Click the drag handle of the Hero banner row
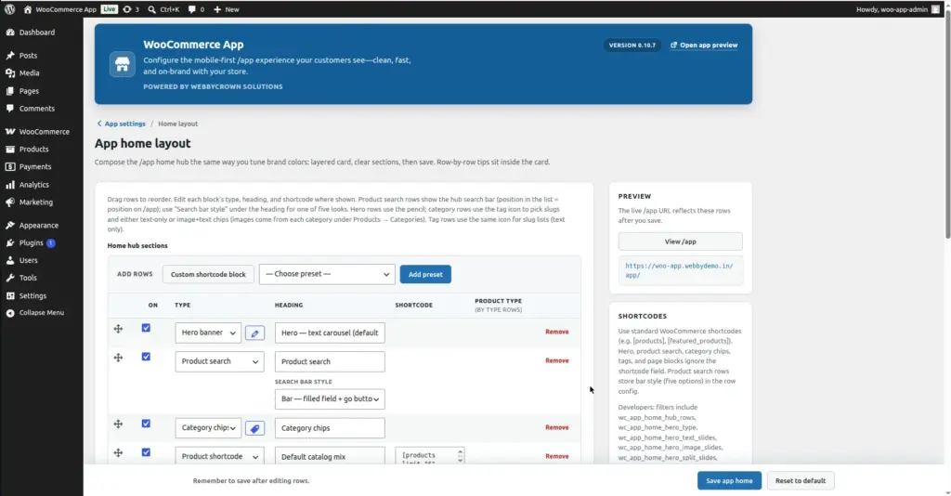 (x=118, y=329)
